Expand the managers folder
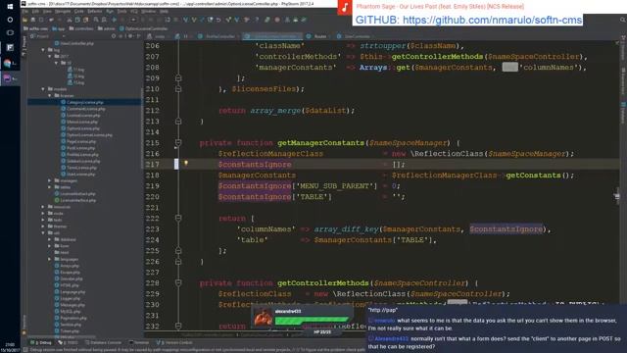 pos(50,180)
